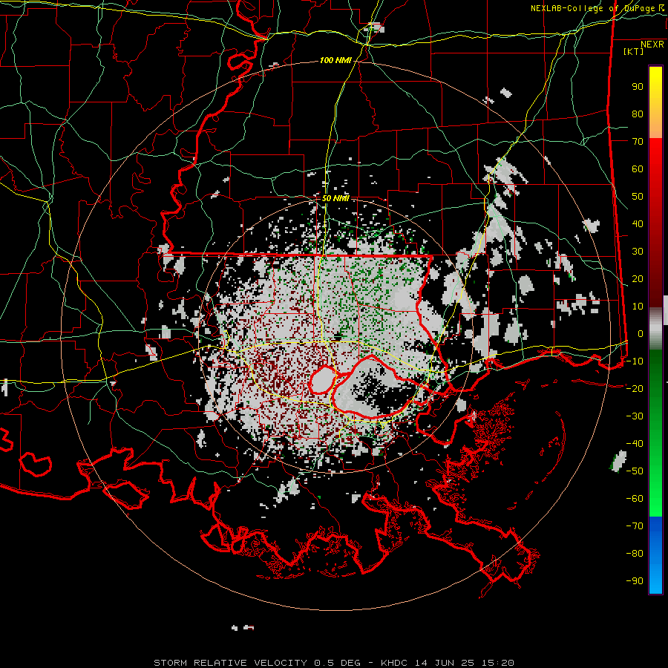
Task: Click the "40" value on velocity scale
Action: tap(638, 224)
